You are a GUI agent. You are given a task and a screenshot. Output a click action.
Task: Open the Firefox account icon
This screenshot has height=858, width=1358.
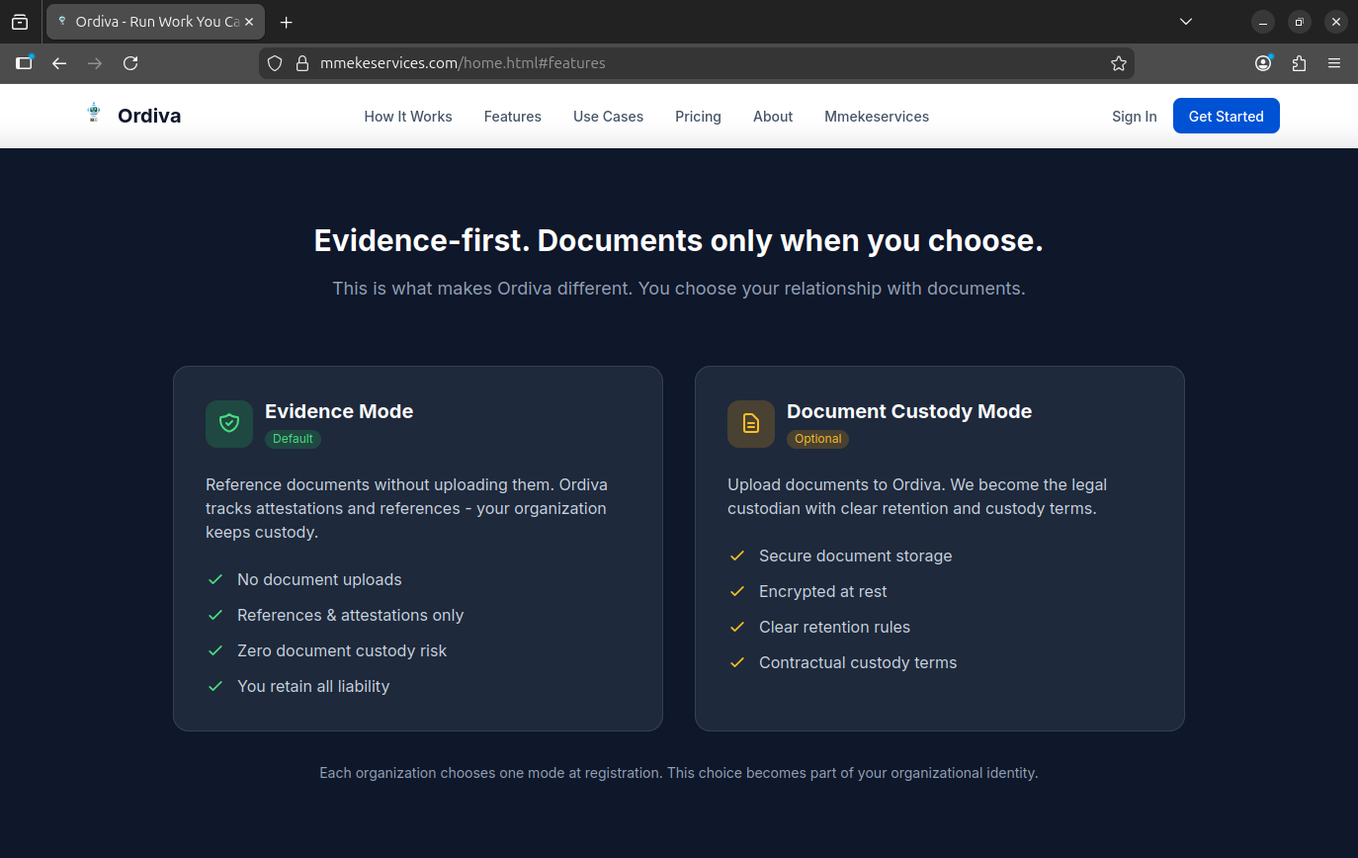coord(1263,63)
